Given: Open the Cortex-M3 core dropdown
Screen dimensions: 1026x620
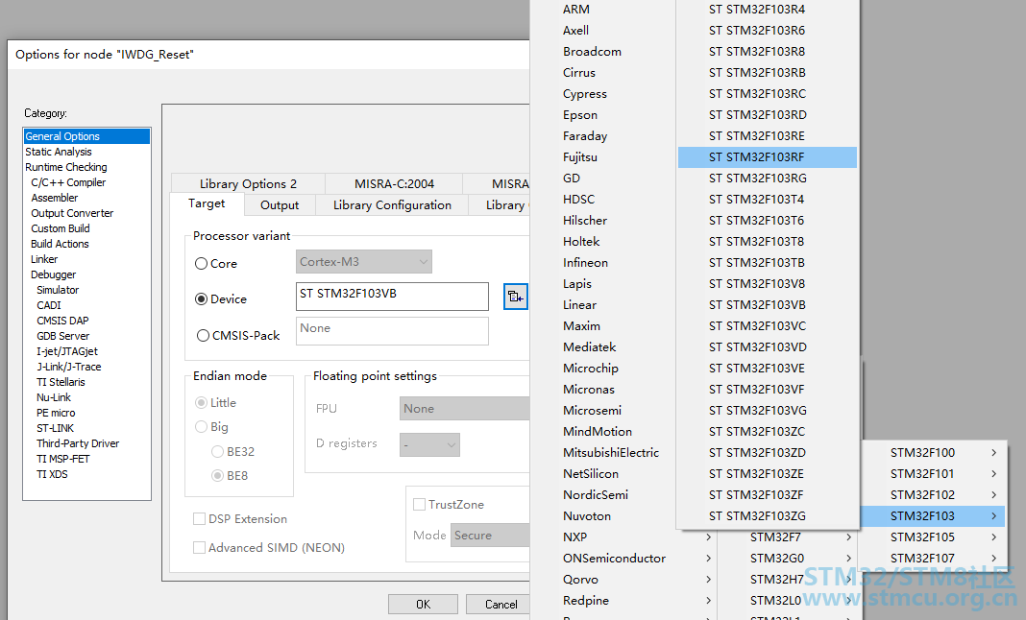Looking at the screenshot, I should [364, 262].
